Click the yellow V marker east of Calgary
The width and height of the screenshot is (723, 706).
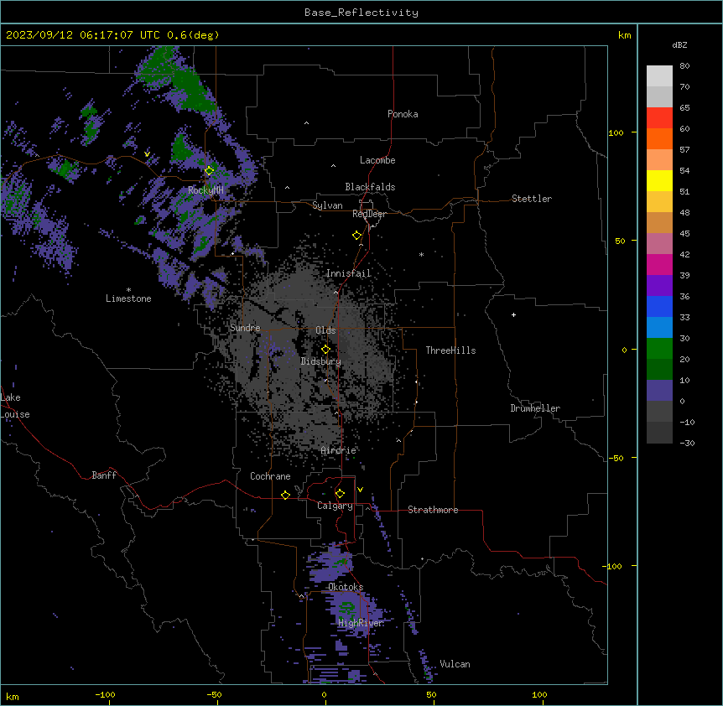(x=360, y=490)
